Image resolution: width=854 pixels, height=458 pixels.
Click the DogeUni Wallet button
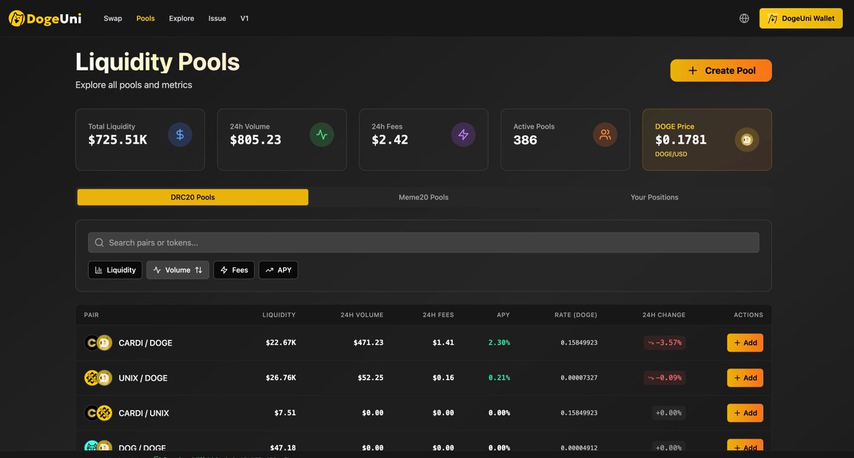801,18
